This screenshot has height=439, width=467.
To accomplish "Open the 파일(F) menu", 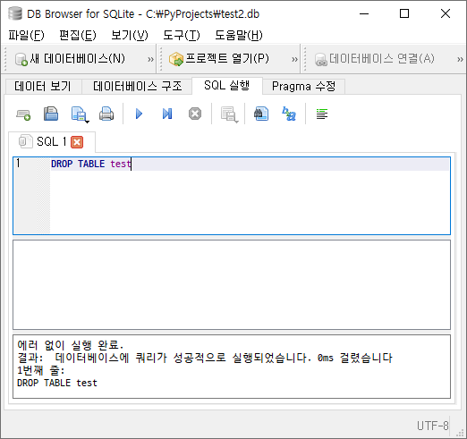I will click(x=26, y=35).
